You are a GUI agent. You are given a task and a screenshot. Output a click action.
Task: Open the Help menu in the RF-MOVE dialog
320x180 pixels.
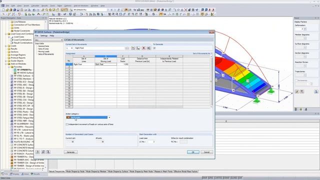click(x=52, y=35)
